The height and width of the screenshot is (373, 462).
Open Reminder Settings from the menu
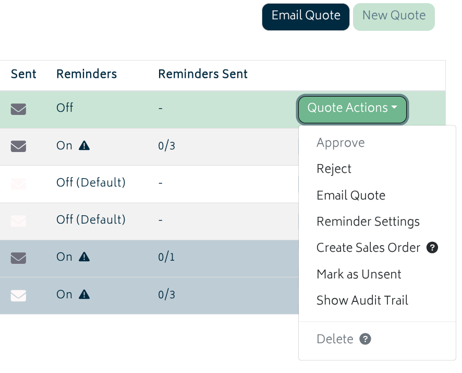click(368, 222)
